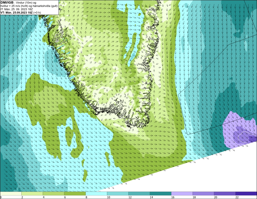Viewport: 257px width, 199px height.
Task: Click the pale yellow 0–2 legend swatch
Action: click(11, 194)
